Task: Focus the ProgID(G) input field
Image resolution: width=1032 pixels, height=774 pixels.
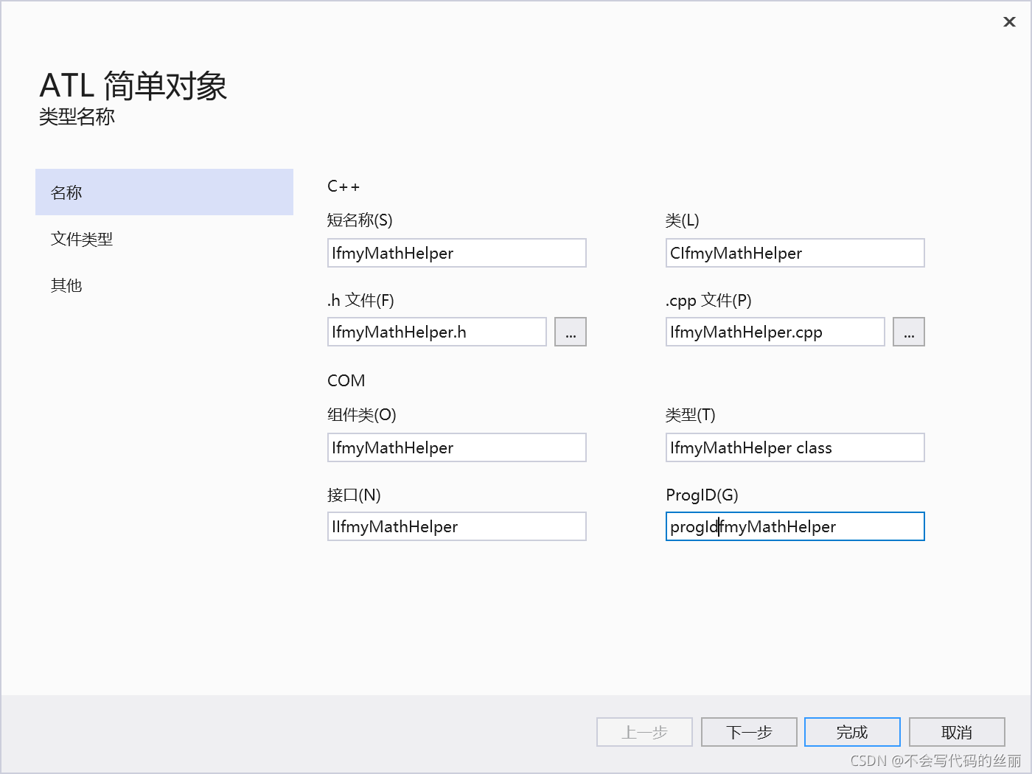Action: click(795, 526)
